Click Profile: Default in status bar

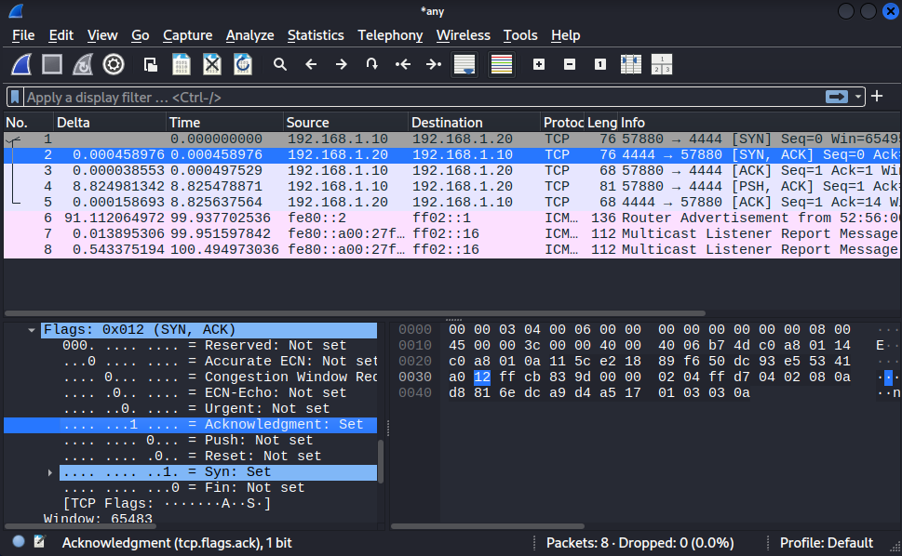click(826, 542)
